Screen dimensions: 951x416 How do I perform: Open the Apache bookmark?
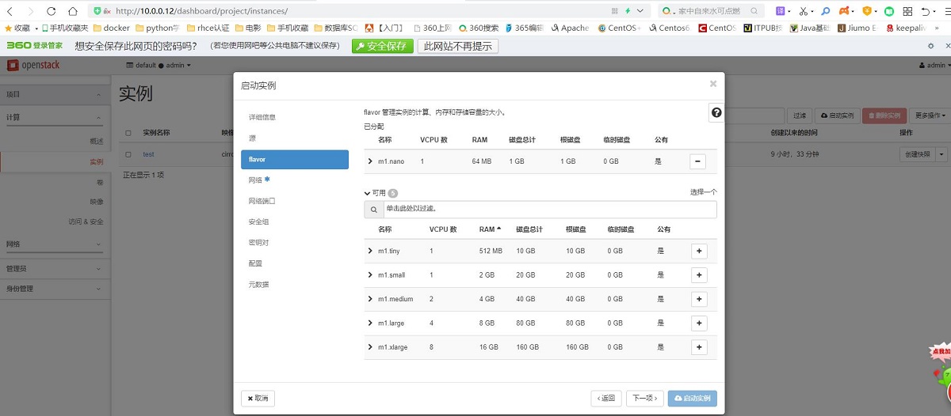(569, 28)
